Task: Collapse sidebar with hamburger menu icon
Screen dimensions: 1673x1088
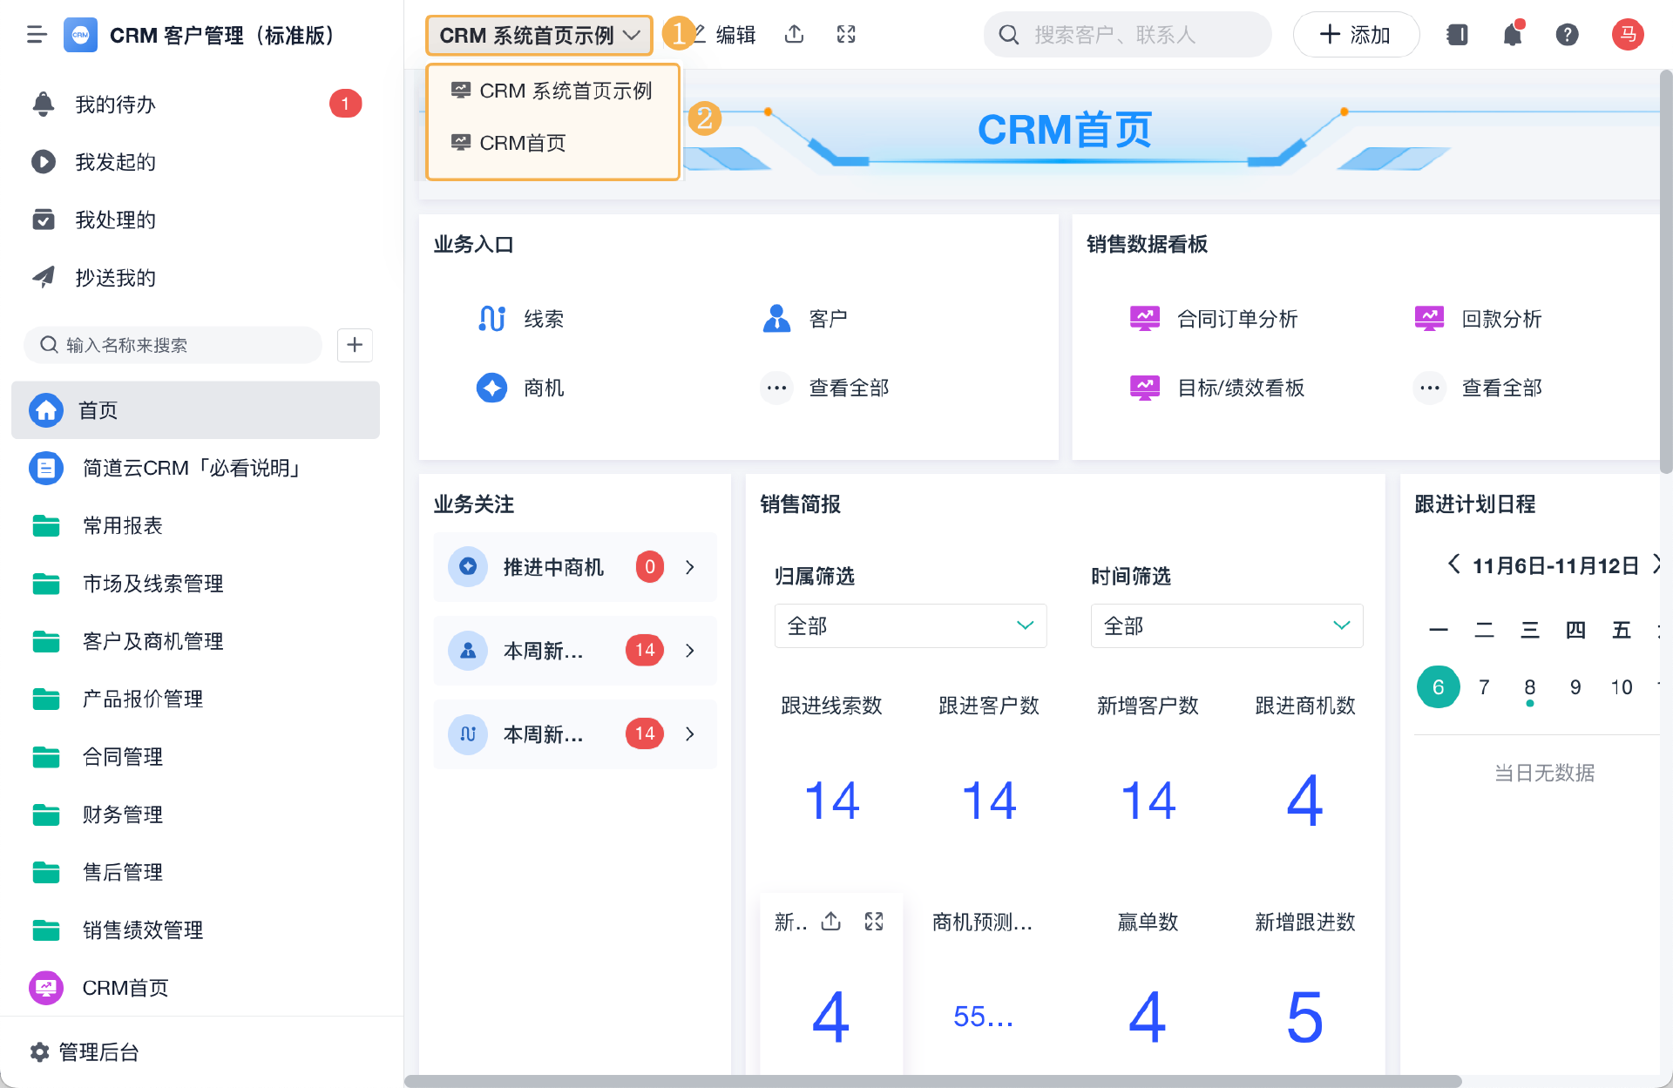Action: (x=37, y=35)
